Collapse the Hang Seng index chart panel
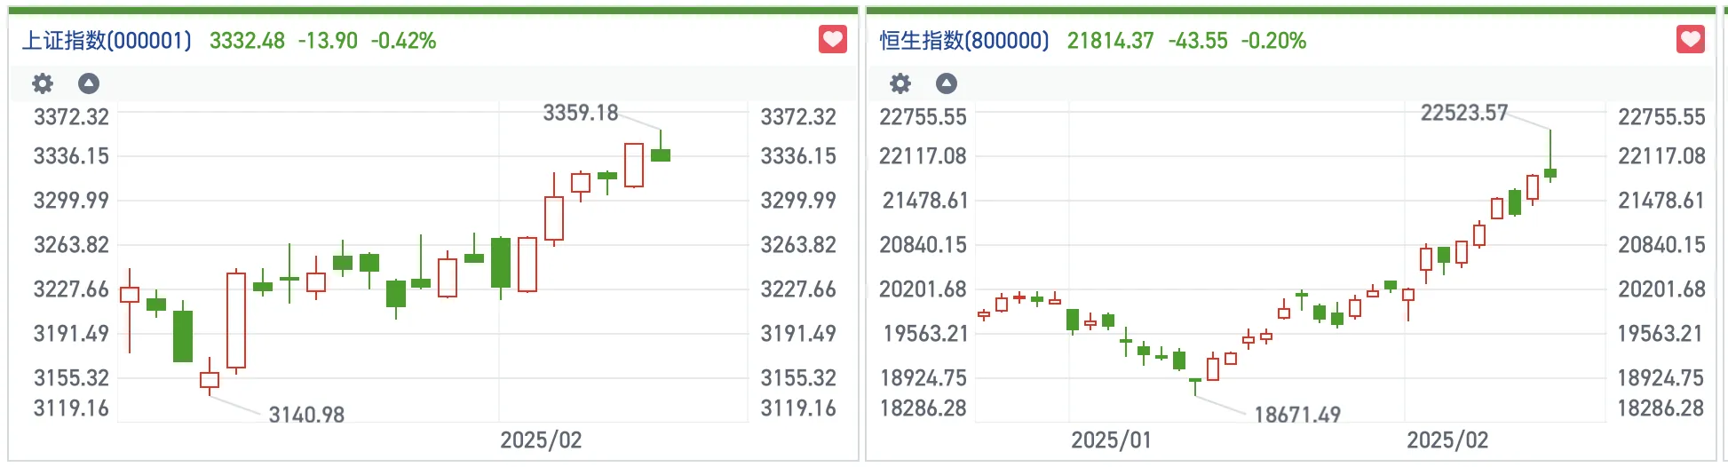The width and height of the screenshot is (1728, 467). point(947,83)
